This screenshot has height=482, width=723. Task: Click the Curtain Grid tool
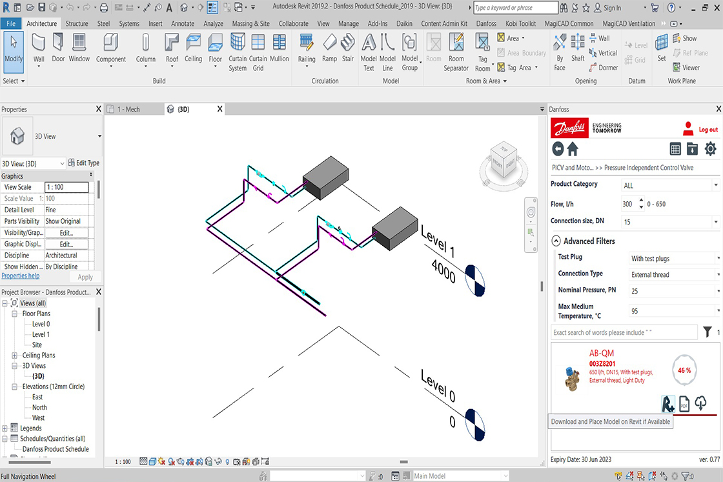pyautogui.click(x=258, y=48)
